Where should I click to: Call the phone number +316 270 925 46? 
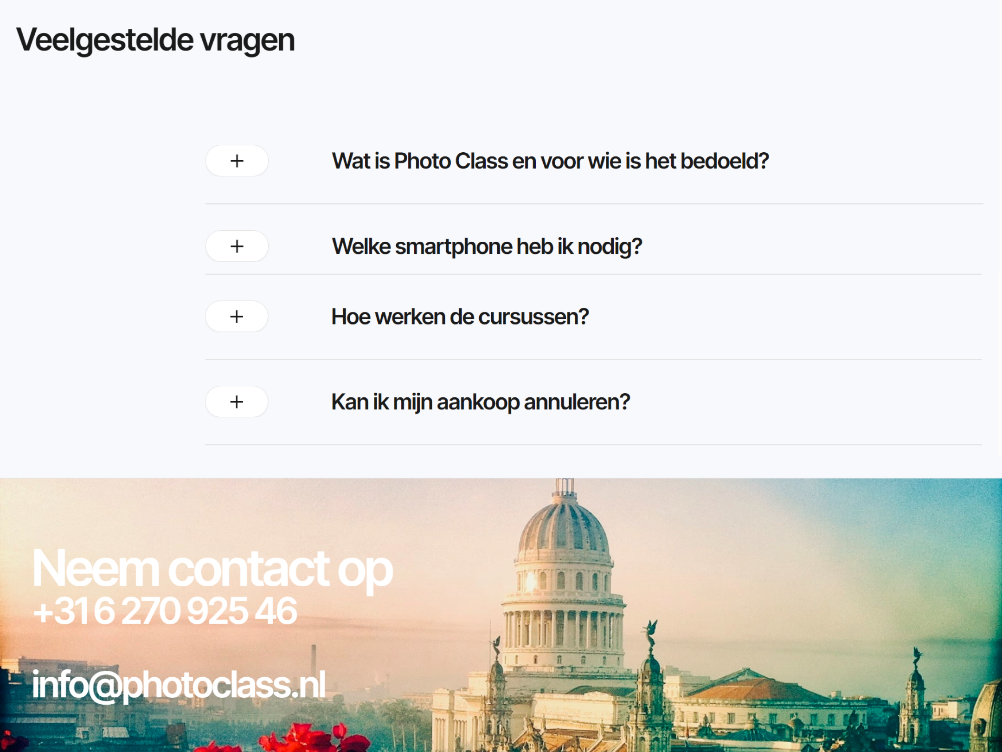(165, 611)
